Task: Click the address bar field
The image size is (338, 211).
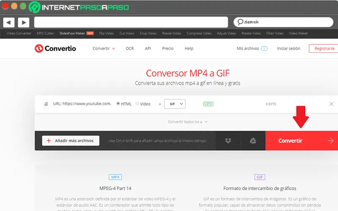Action: pyautogui.click(x=131, y=22)
